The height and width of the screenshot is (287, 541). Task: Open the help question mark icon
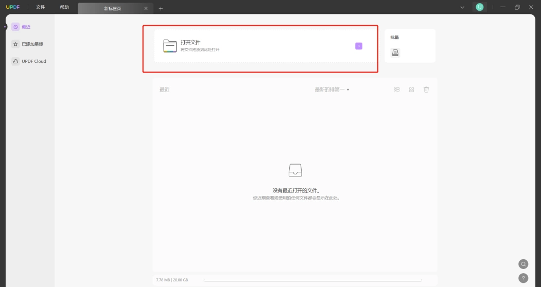pyautogui.click(x=523, y=278)
